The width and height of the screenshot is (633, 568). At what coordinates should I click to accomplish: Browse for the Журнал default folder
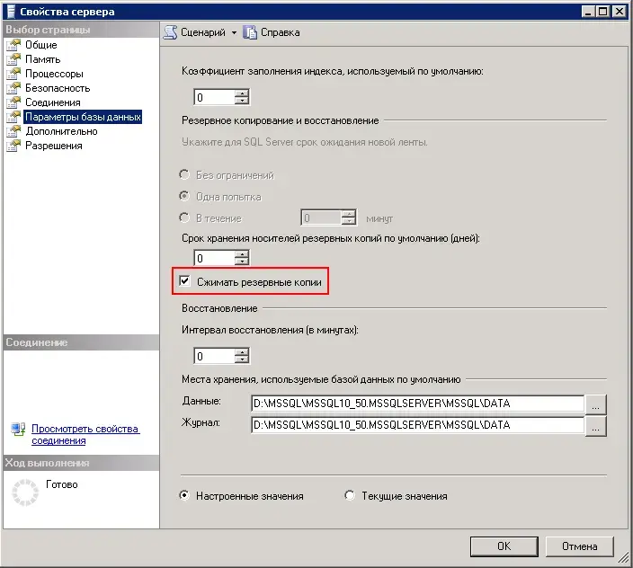point(595,425)
